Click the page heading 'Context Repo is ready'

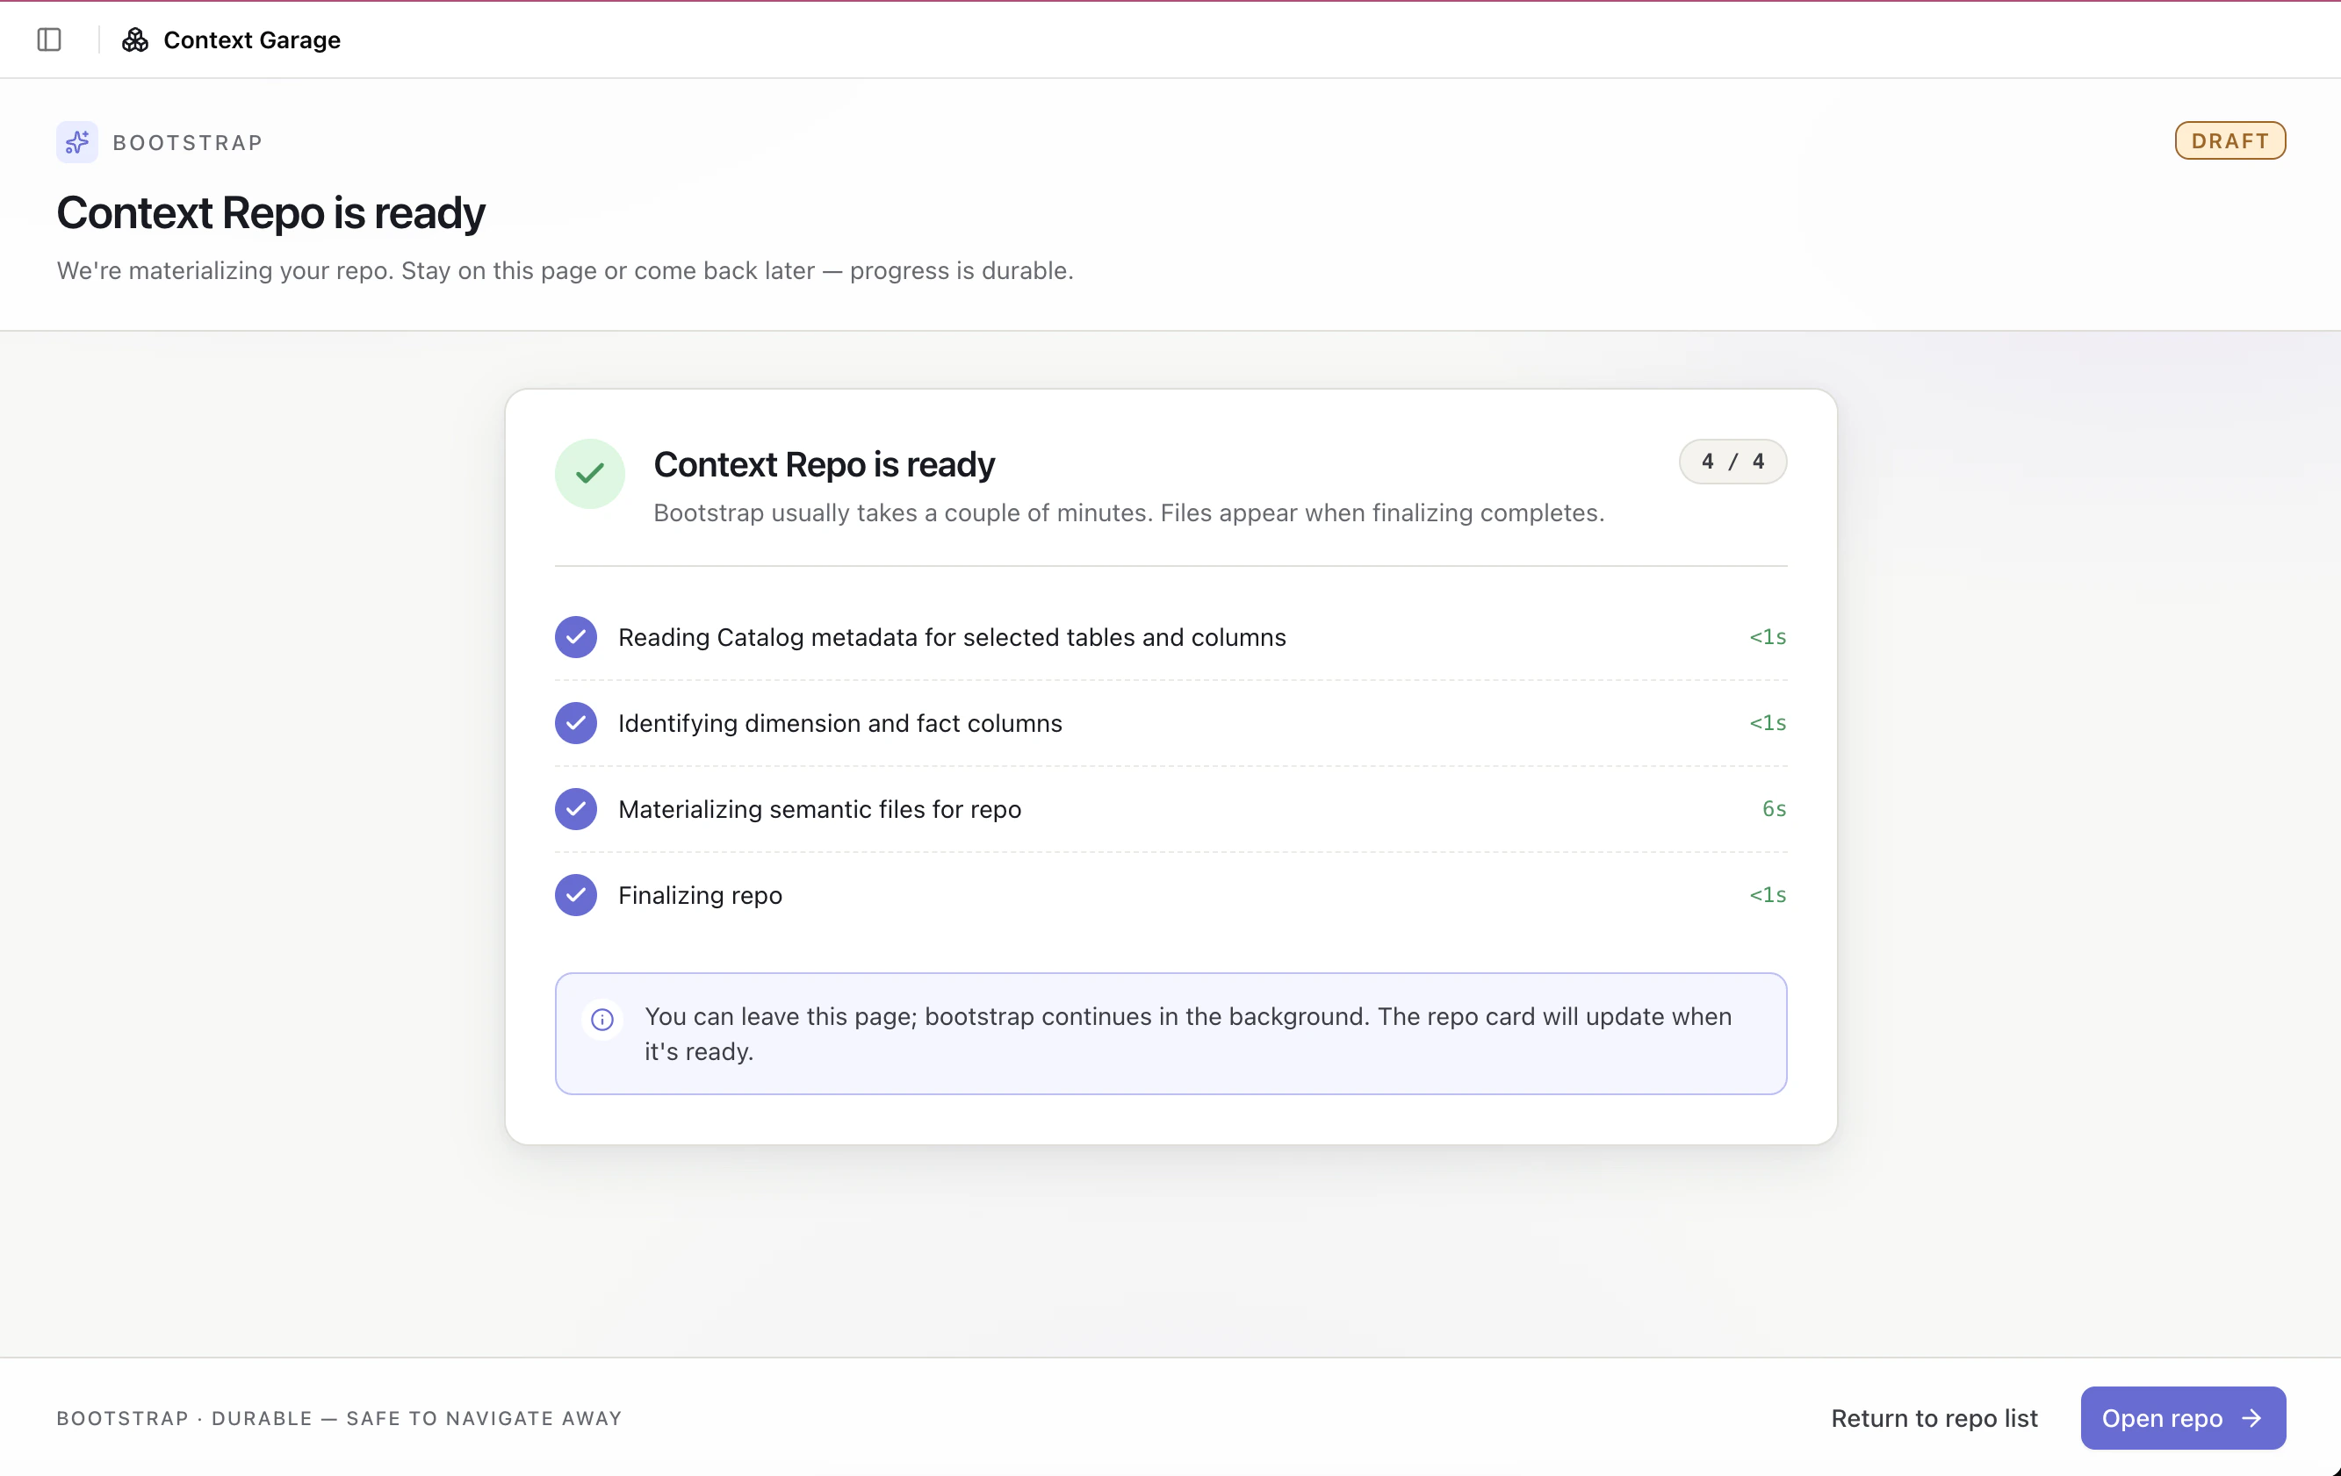[270, 213]
